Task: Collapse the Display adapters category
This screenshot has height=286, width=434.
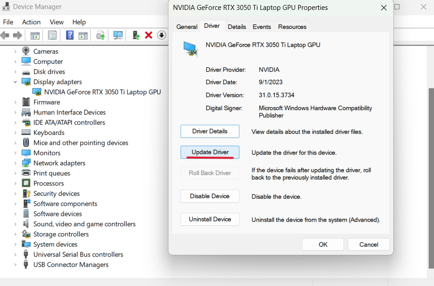Action: (15, 82)
